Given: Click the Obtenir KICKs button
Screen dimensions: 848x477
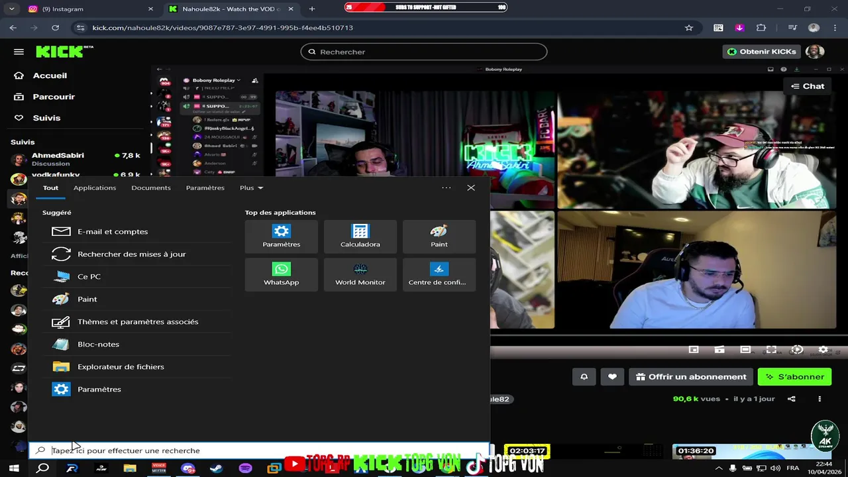Looking at the screenshot, I should (x=761, y=52).
